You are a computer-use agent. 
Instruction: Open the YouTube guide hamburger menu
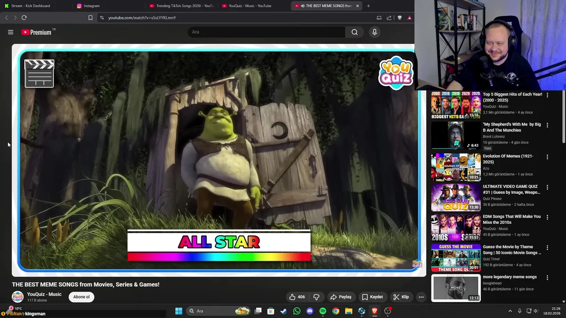pos(11,32)
